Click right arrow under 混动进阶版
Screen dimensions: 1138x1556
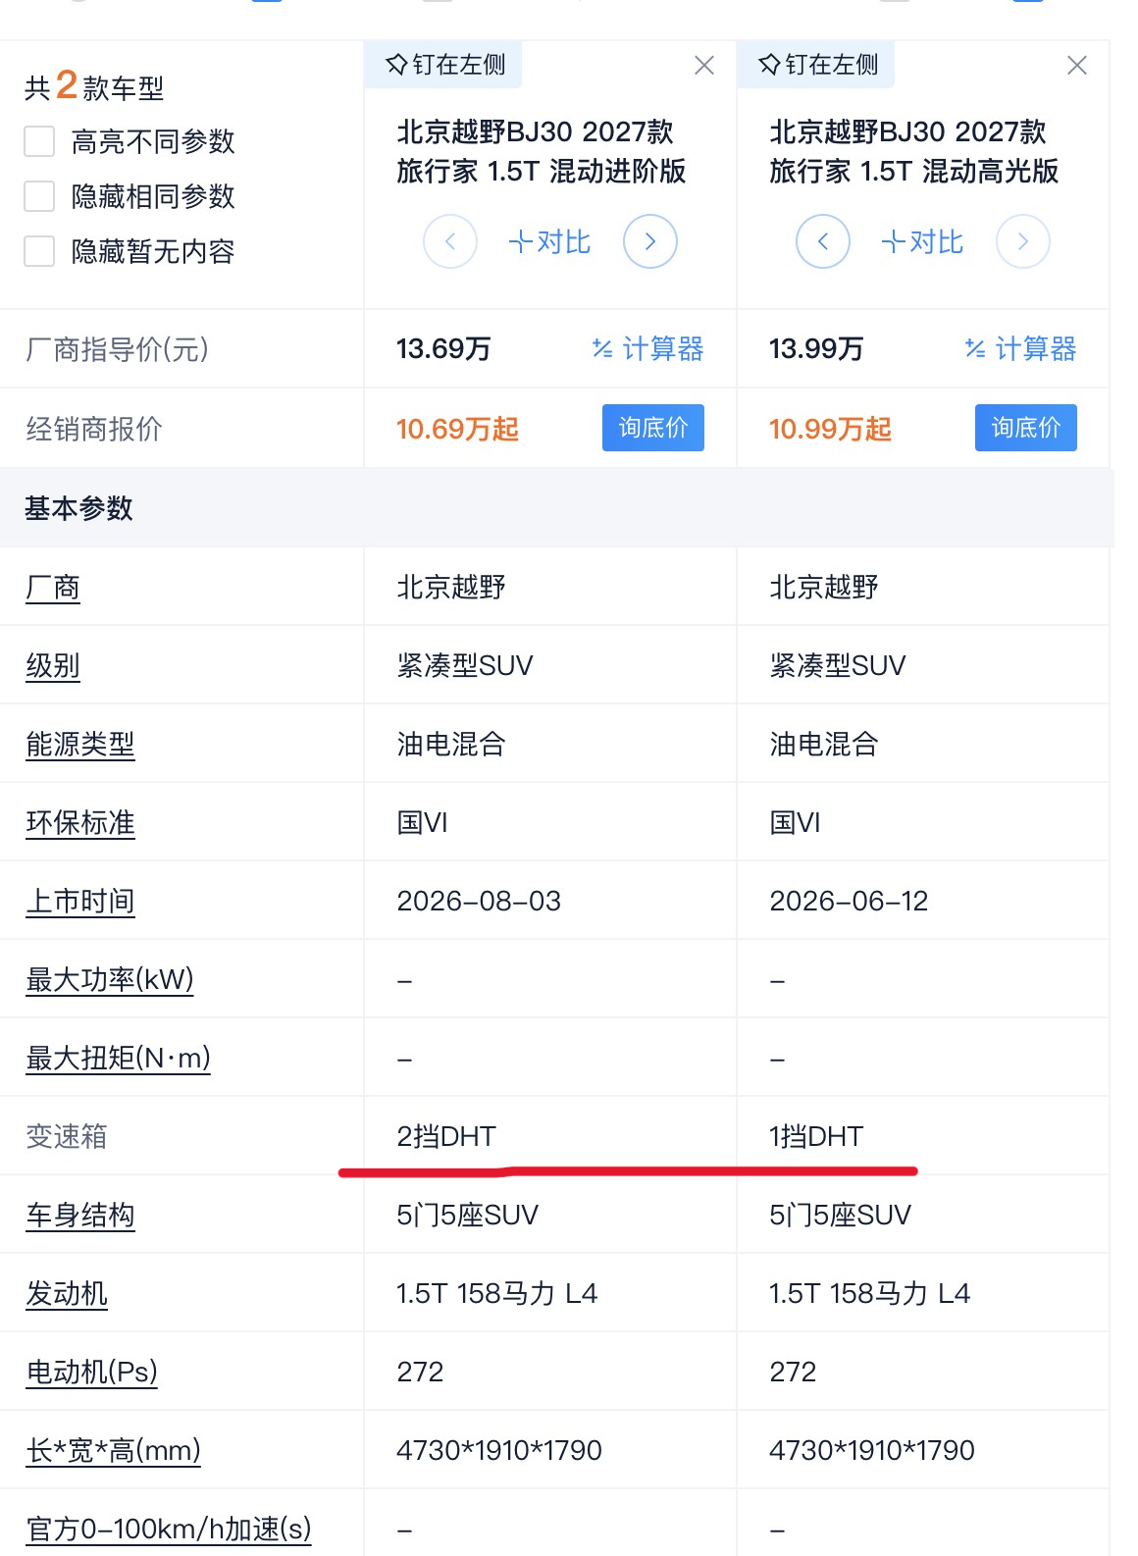pos(650,241)
